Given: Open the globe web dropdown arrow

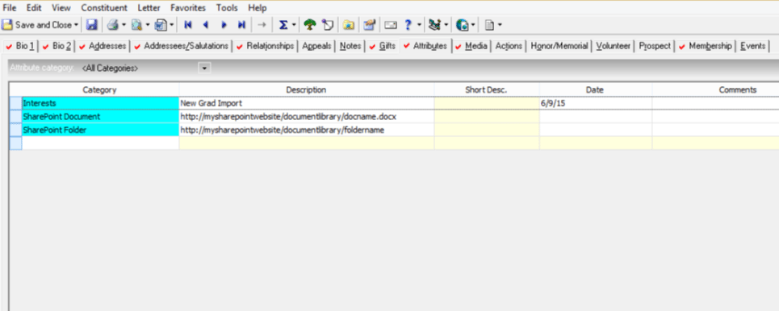Looking at the screenshot, I should click(x=473, y=25).
